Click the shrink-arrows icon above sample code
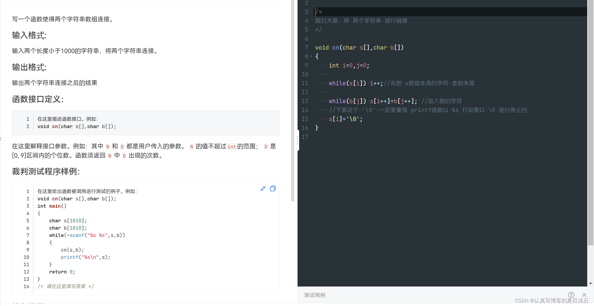This screenshot has height=306, width=594. click(x=263, y=188)
